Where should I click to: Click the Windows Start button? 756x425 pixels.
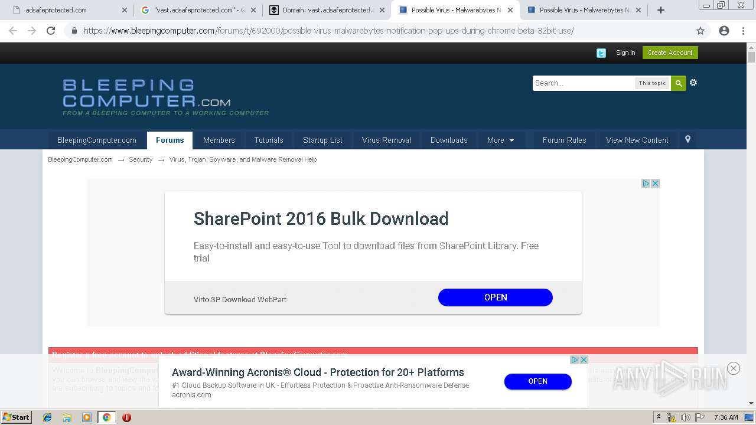click(17, 417)
